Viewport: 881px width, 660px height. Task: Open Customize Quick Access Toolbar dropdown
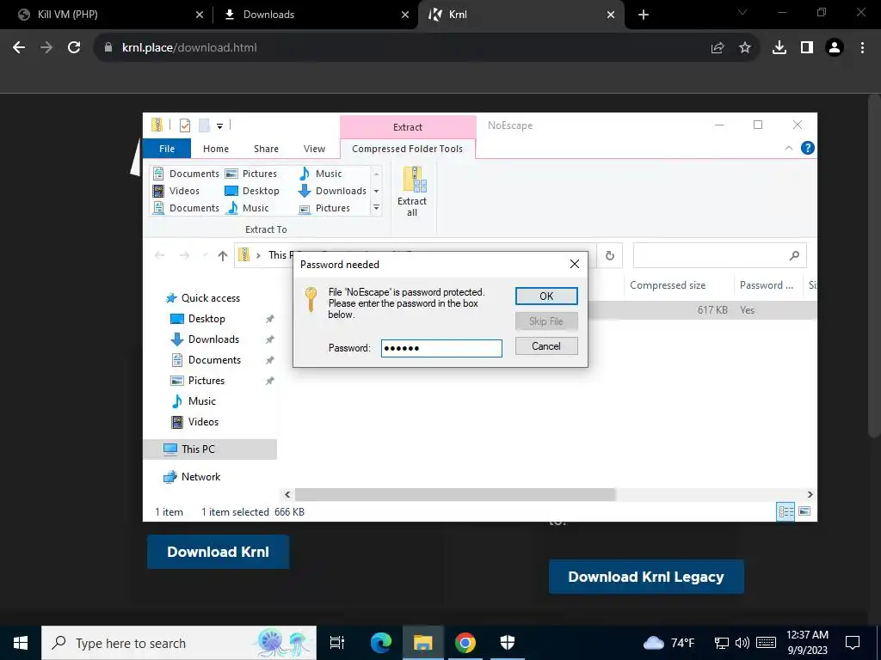click(x=219, y=125)
